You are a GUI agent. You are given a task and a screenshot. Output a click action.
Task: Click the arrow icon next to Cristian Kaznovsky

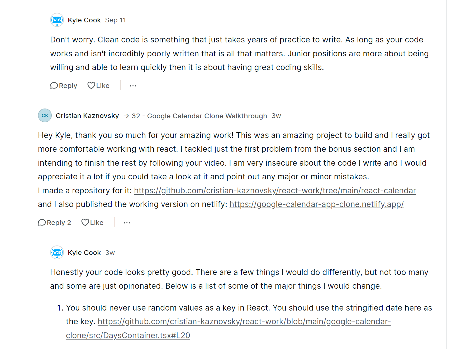tap(126, 116)
